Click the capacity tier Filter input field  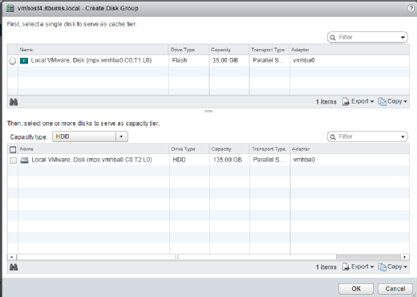(x=367, y=136)
